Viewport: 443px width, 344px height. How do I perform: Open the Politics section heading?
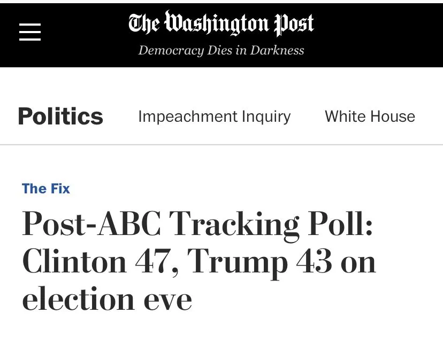(x=60, y=116)
